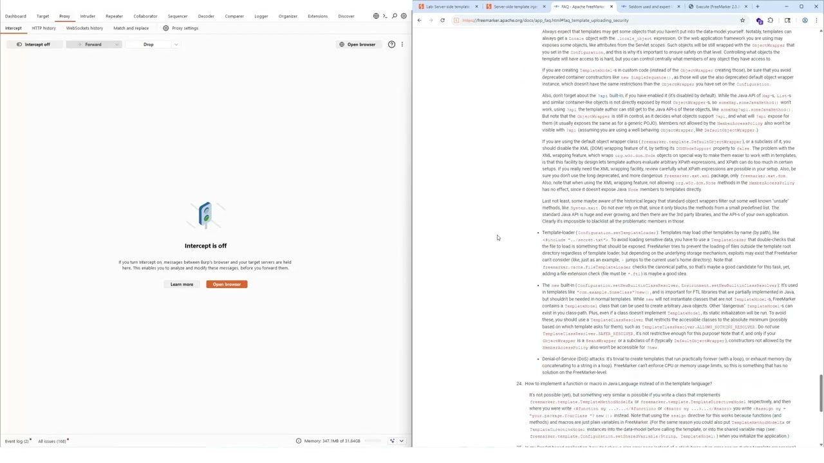Click the Learn more button
The image size is (824, 463).
[182, 284]
